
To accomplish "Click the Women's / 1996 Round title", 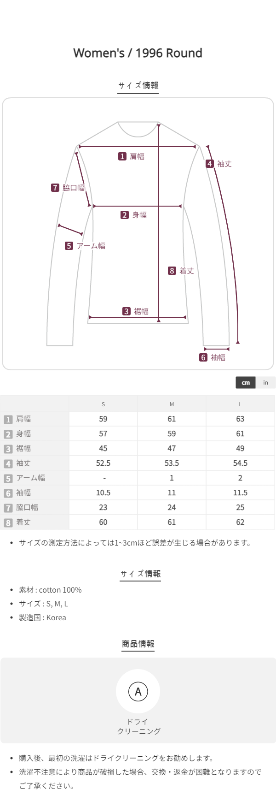I will [x=138, y=53].
